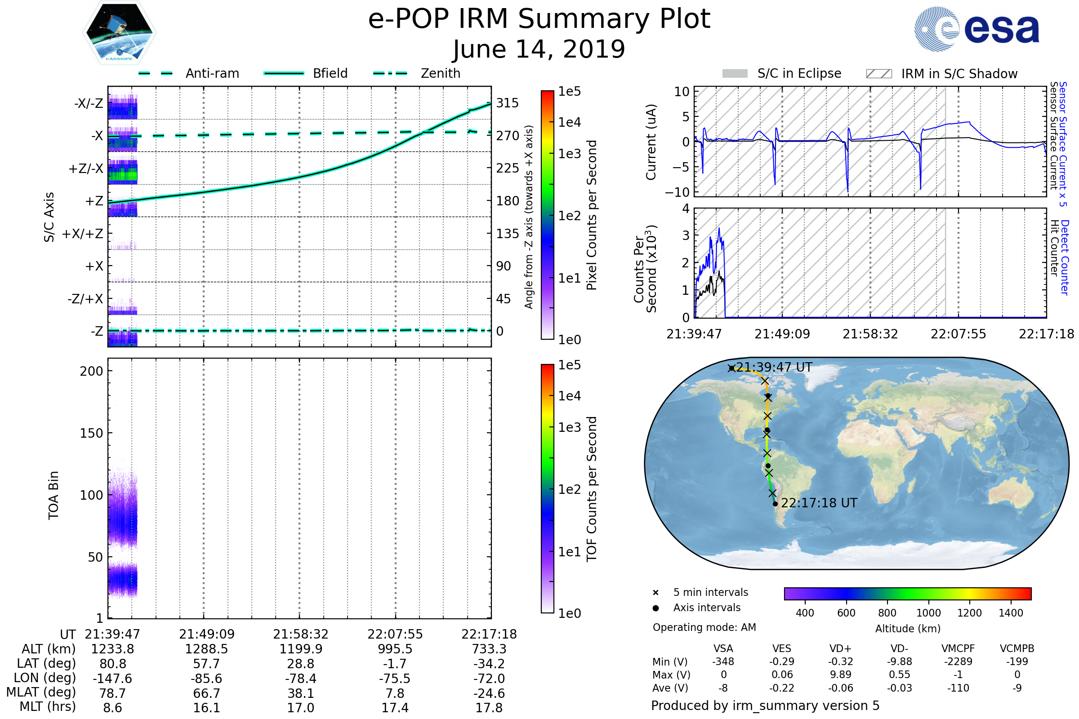Click the Anti-ram dashed legend line
1079x719 pixels.
[156, 73]
